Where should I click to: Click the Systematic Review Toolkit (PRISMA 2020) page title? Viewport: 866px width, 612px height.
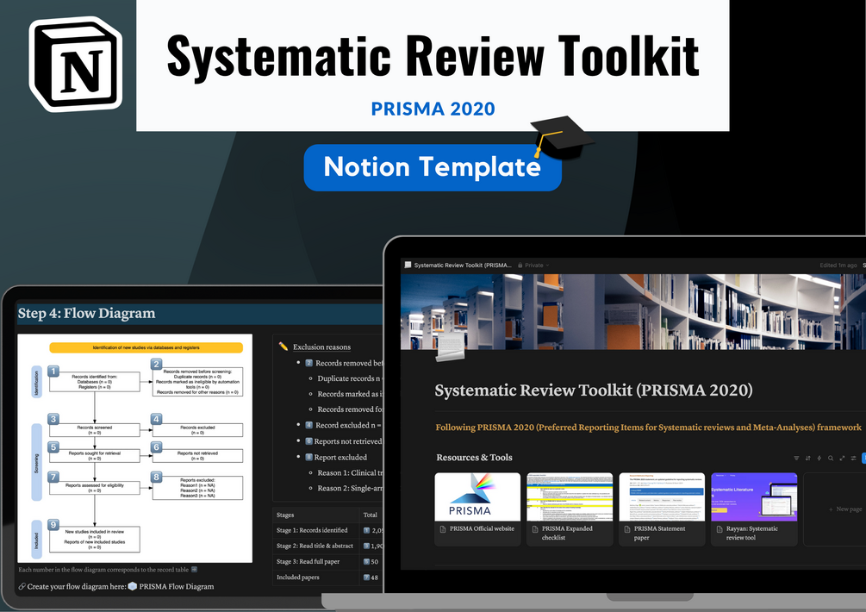tap(594, 390)
